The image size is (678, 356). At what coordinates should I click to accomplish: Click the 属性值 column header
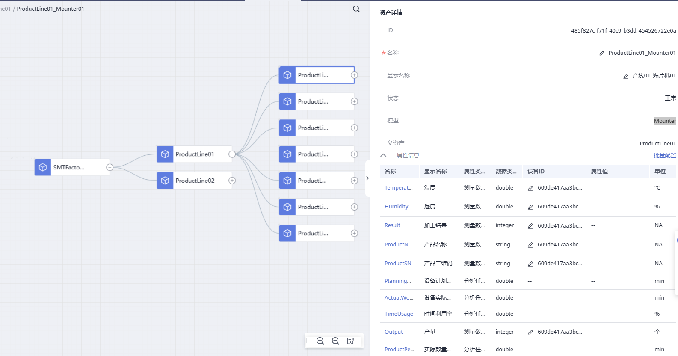[599, 171]
